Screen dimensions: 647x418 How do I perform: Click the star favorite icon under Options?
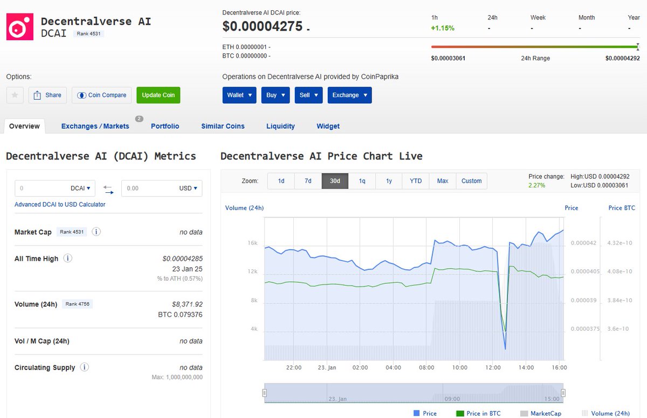pyautogui.click(x=15, y=95)
